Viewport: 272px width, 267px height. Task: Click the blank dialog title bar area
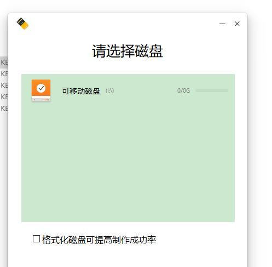124,24
